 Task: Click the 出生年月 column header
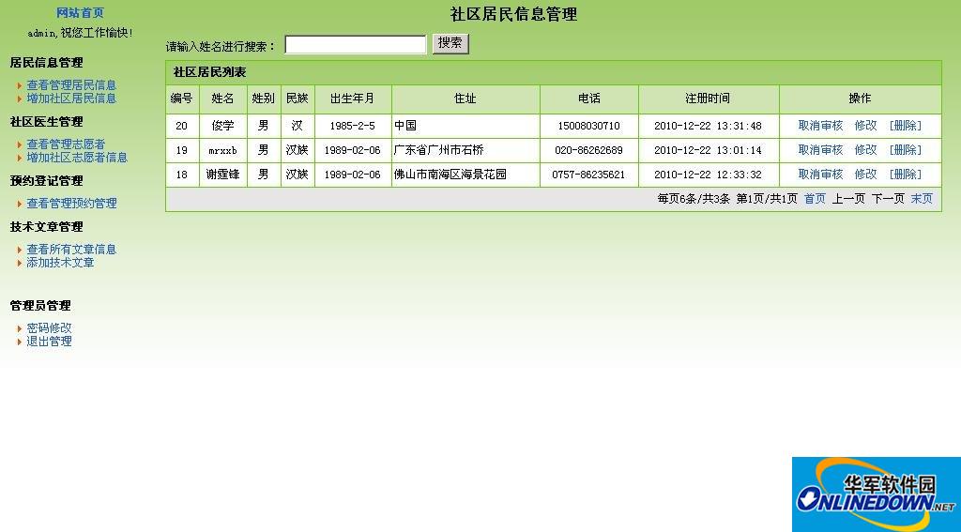353,99
